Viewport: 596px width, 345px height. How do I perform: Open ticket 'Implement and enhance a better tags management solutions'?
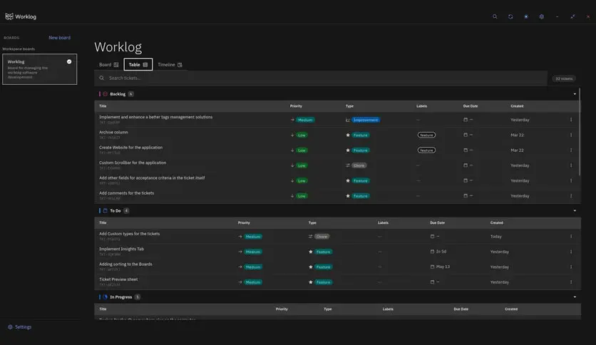156,117
